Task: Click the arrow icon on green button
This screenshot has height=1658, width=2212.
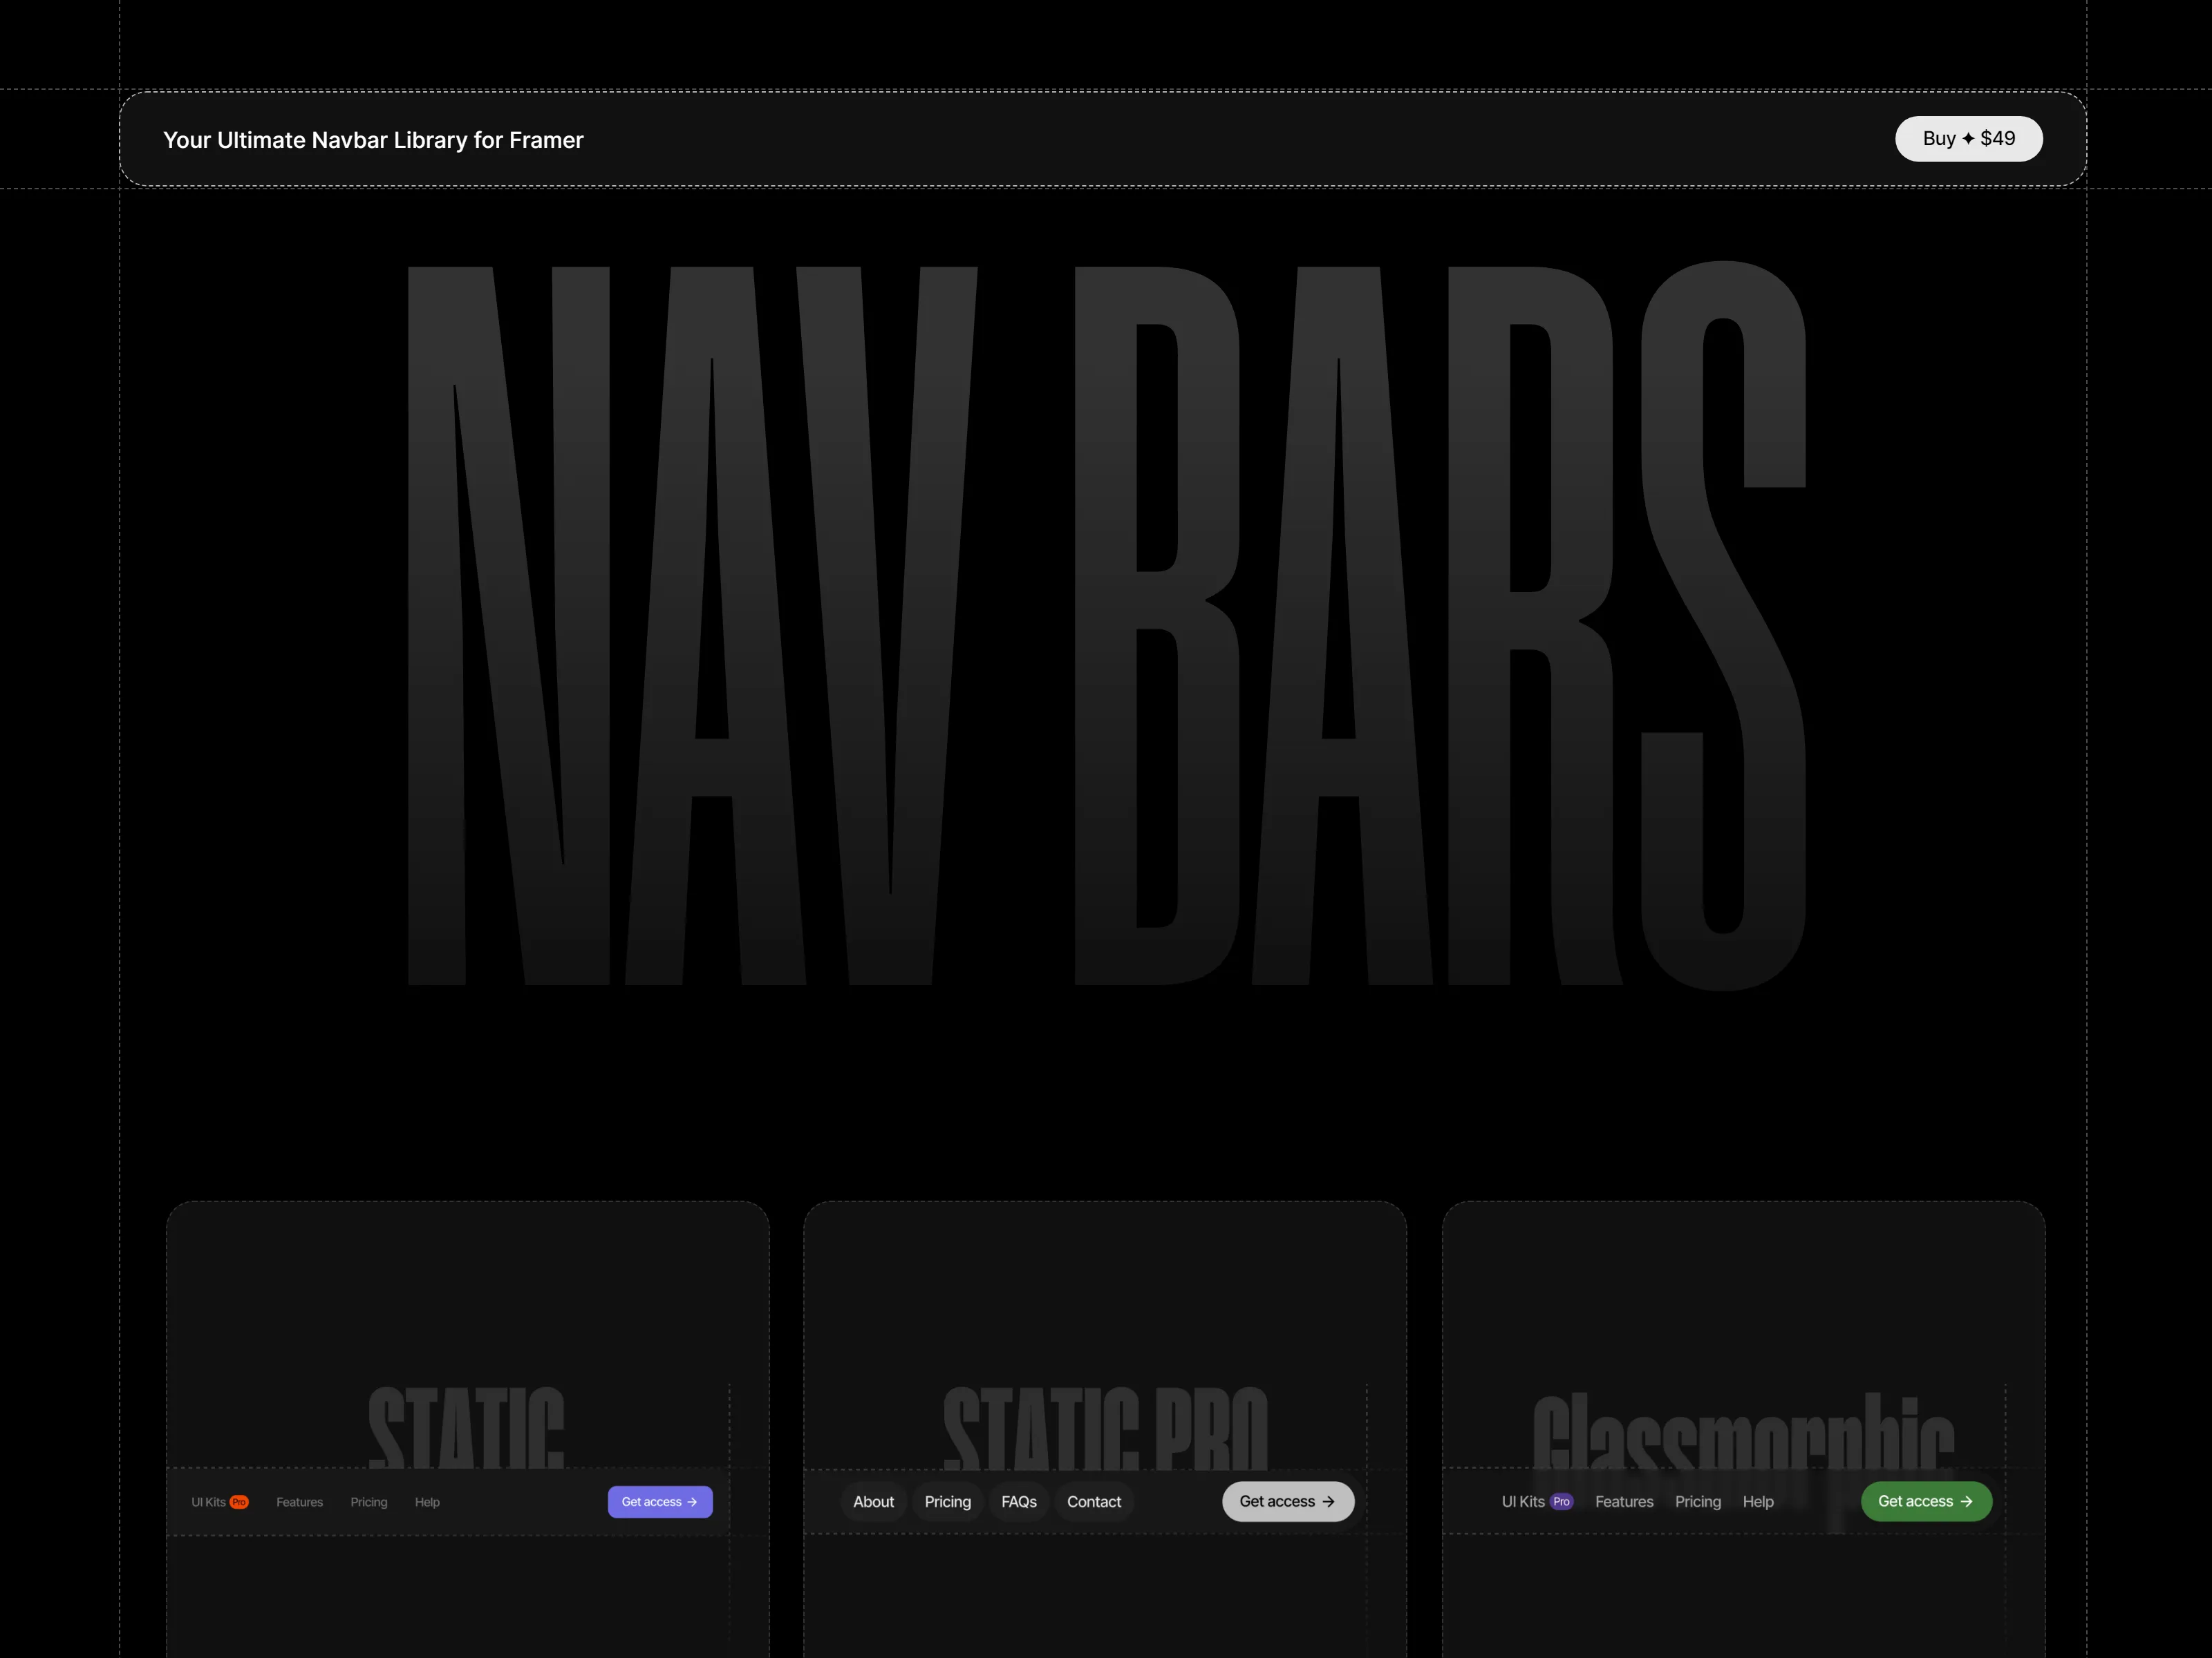Action: 1966,1501
